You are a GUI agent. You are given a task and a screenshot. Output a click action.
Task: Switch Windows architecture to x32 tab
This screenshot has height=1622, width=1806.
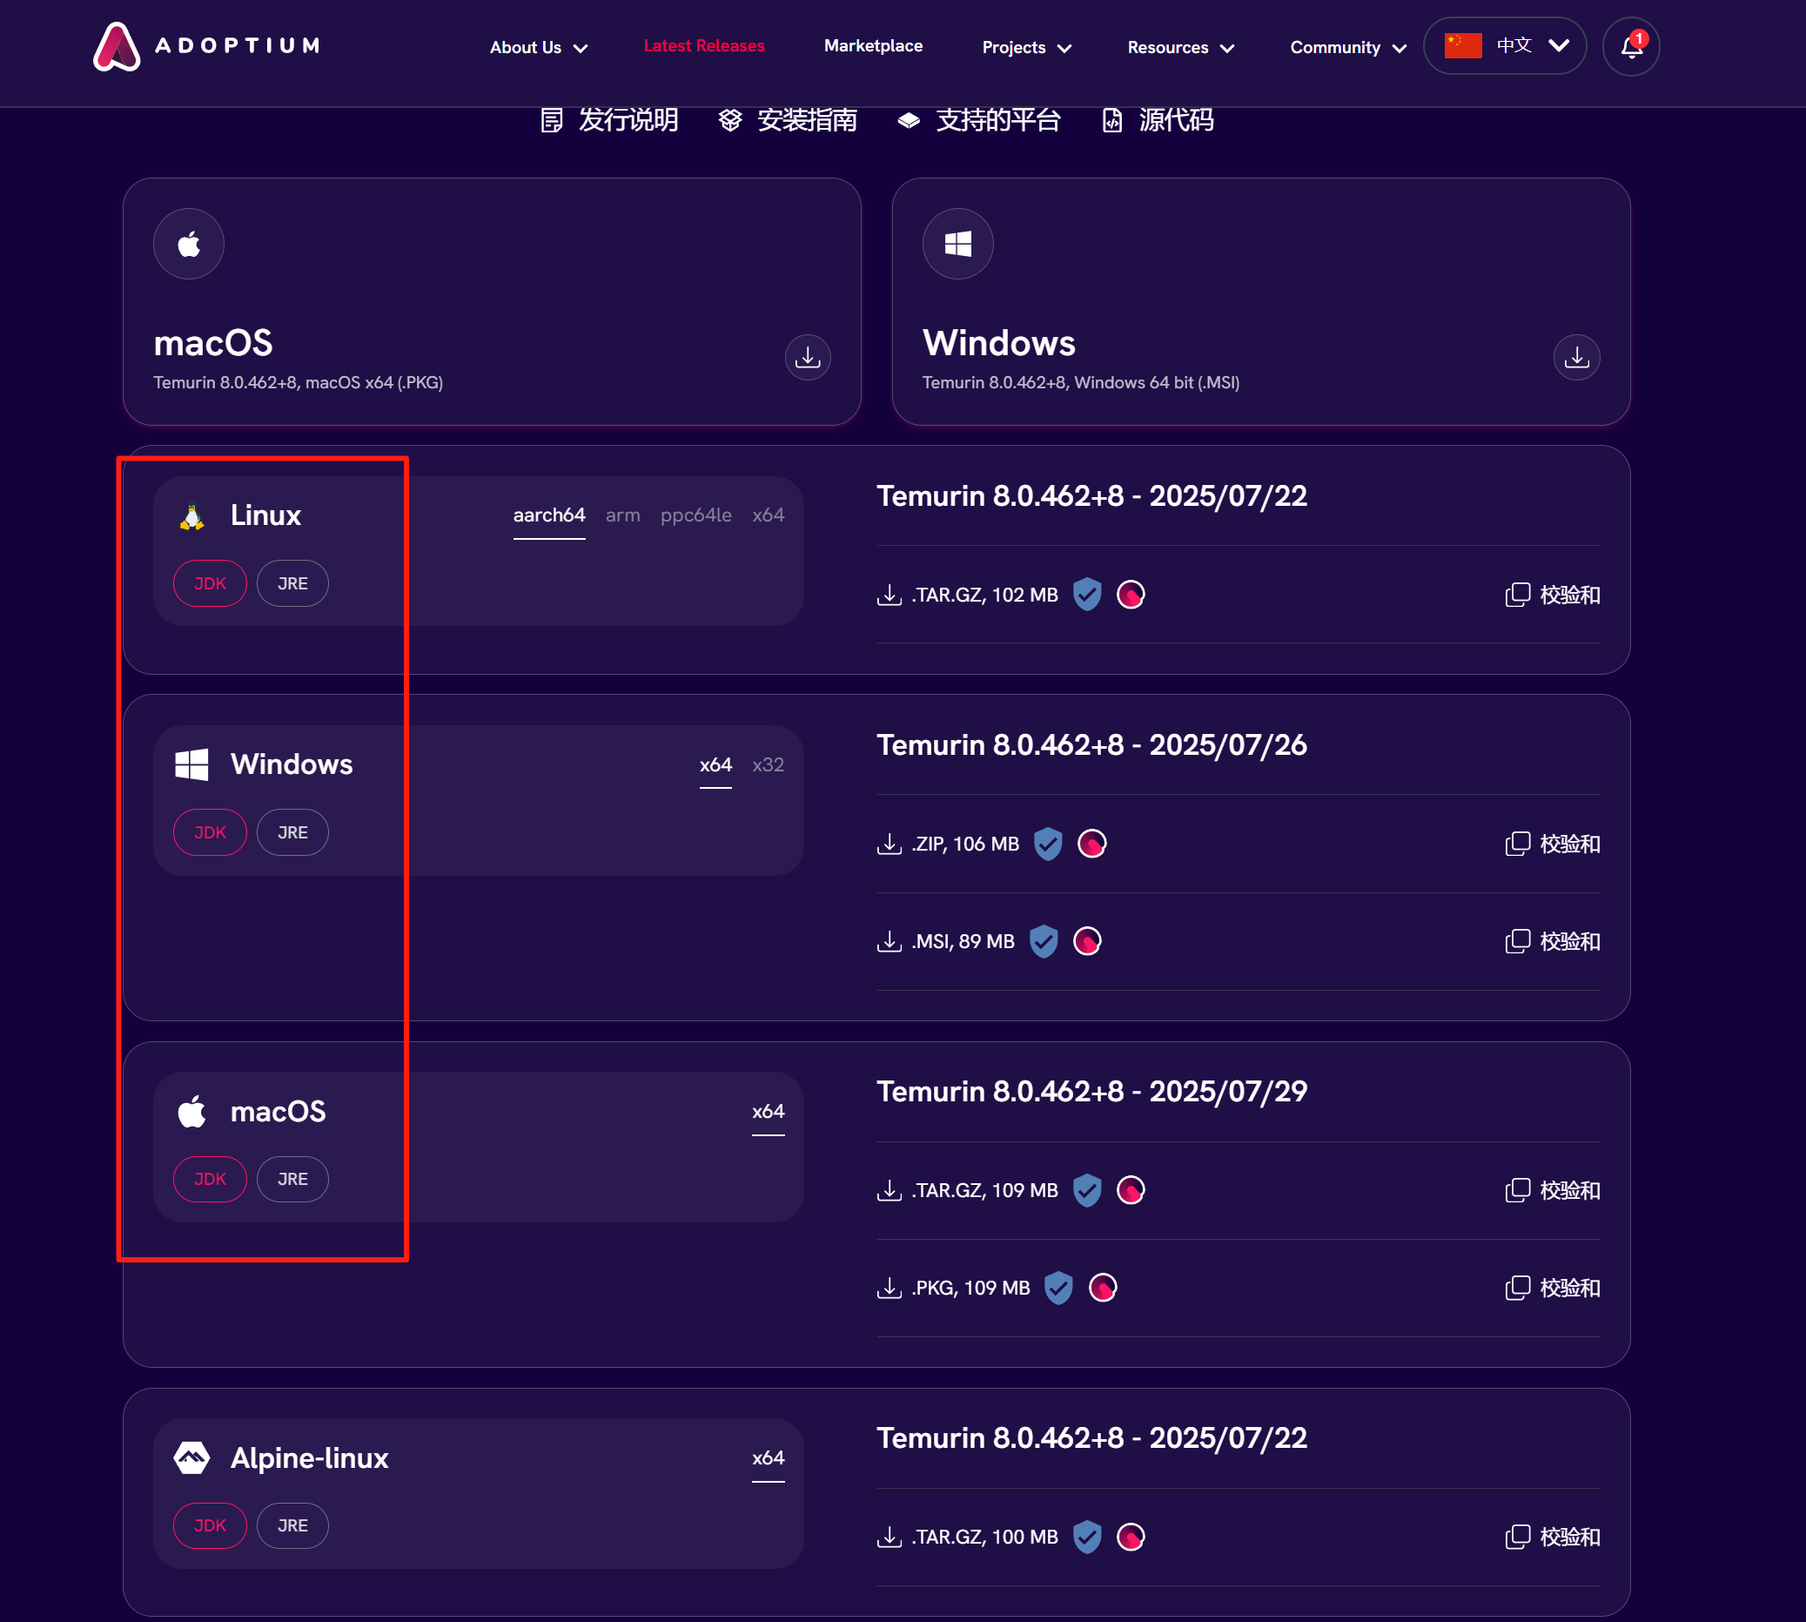pos(767,764)
